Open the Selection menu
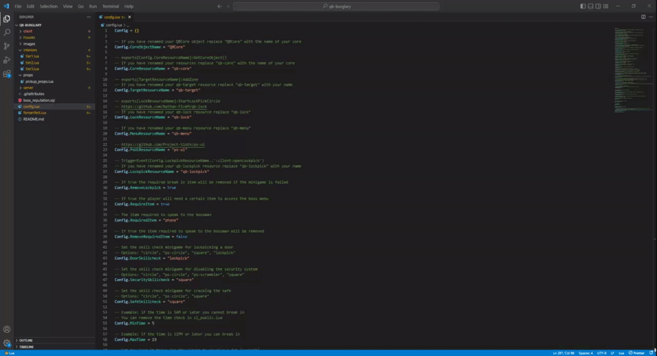Screen dimensions: 657x356 [x=49, y=7]
